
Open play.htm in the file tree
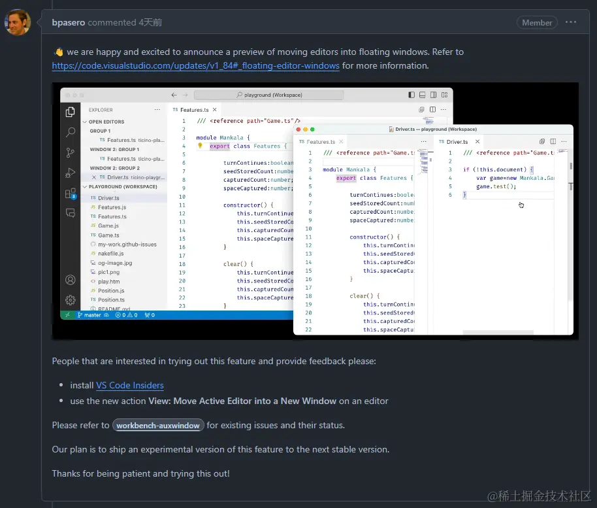pos(124,282)
